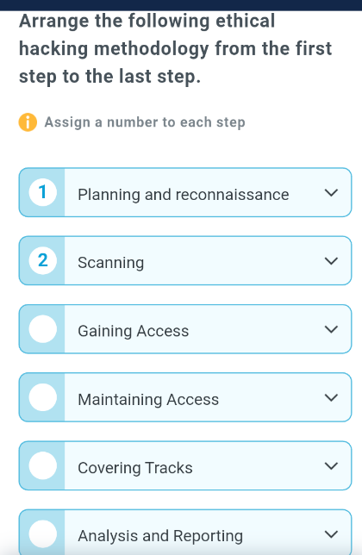Open the Analysis and Reporting chevron
Image resolution: width=362 pixels, height=555 pixels.
tap(331, 534)
